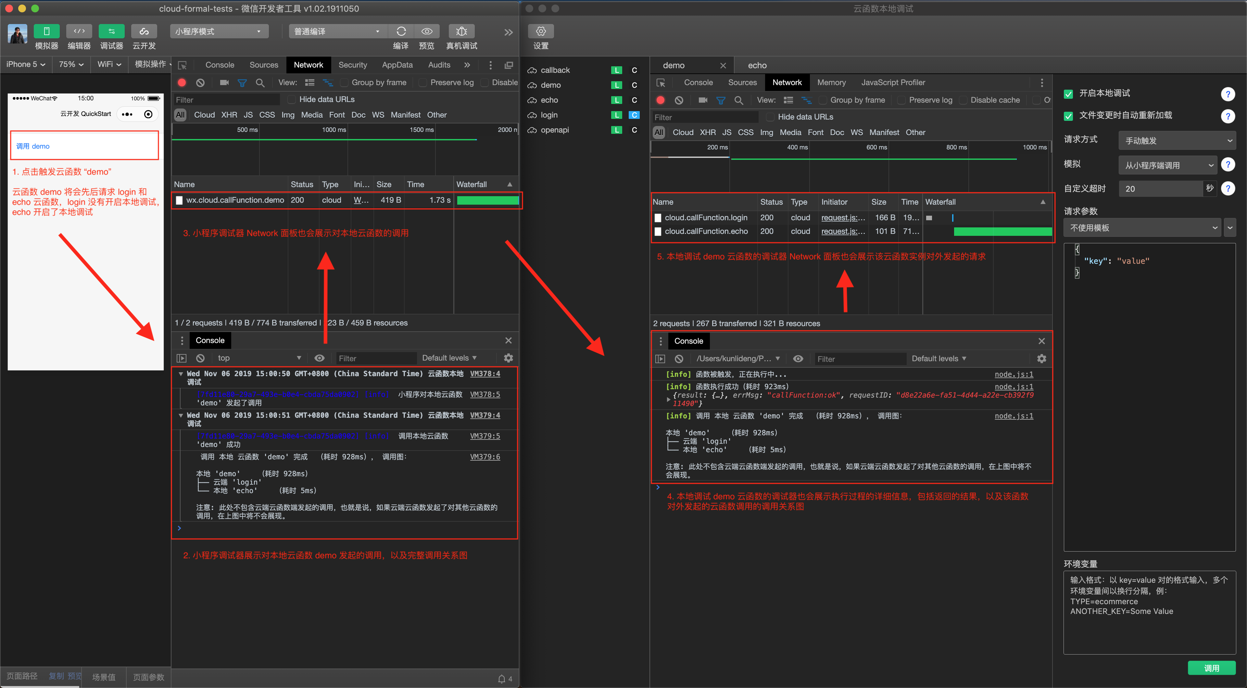Click the compile (编译) refresh icon
Image resolution: width=1247 pixels, height=688 pixels.
401,32
